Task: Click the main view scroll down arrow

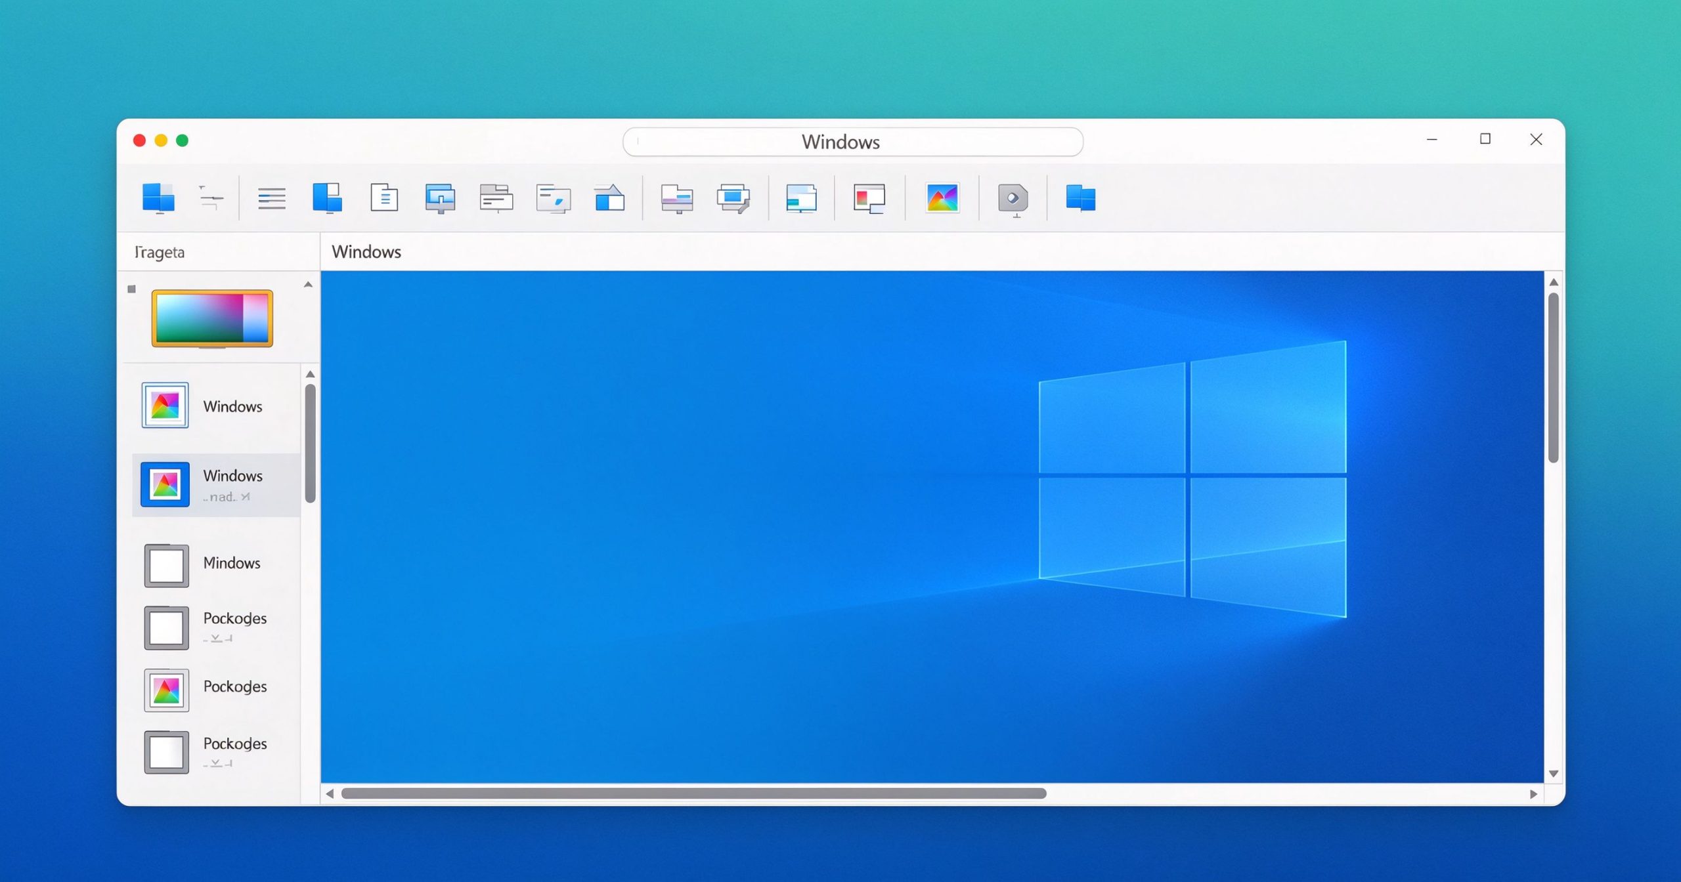Action: tap(1554, 774)
